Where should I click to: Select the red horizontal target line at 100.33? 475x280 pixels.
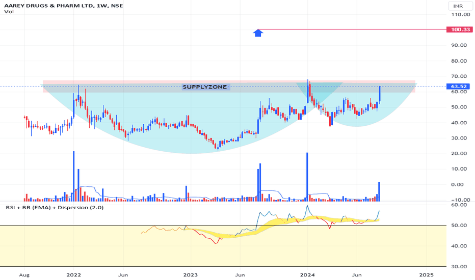(351, 30)
